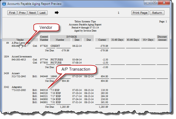Click the A Plus Lawn Care vendor
Viewport: 176px width, 119px height.
21,43
